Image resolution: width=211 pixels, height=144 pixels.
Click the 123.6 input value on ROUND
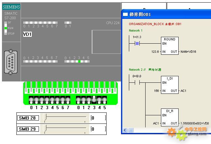(x=155, y=52)
